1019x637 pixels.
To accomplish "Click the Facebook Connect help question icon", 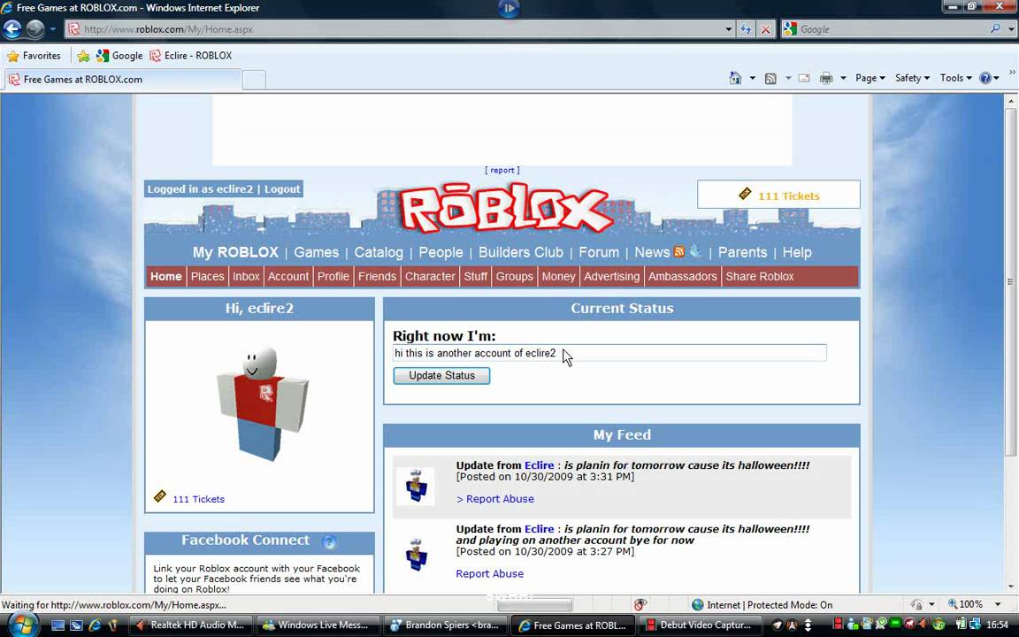I will pos(329,541).
